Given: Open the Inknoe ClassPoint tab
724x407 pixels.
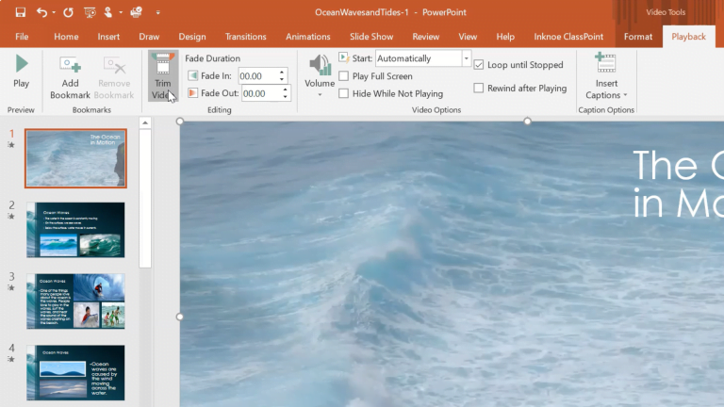Looking at the screenshot, I should pos(568,37).
